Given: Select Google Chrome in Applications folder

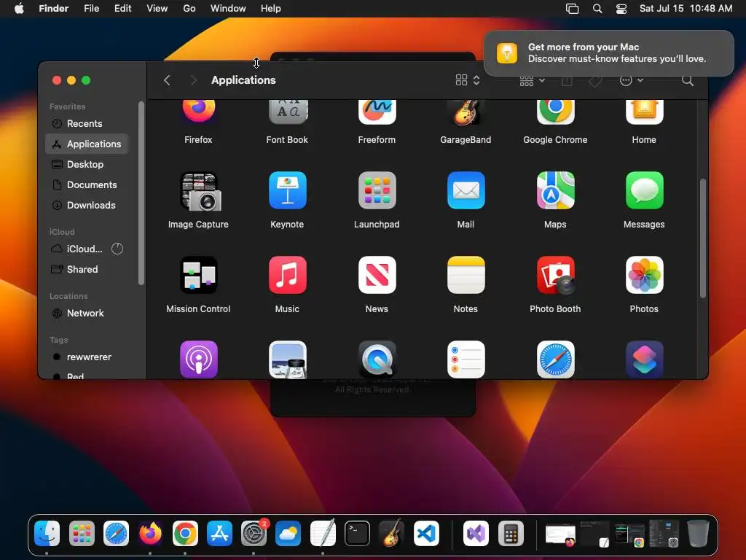Looking at the screenshot, I should point(555,112).
